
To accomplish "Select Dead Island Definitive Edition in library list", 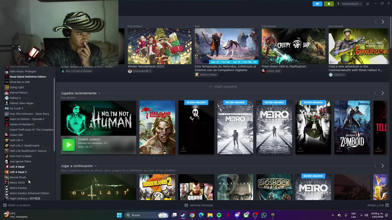I will click(x=28, y=77).
